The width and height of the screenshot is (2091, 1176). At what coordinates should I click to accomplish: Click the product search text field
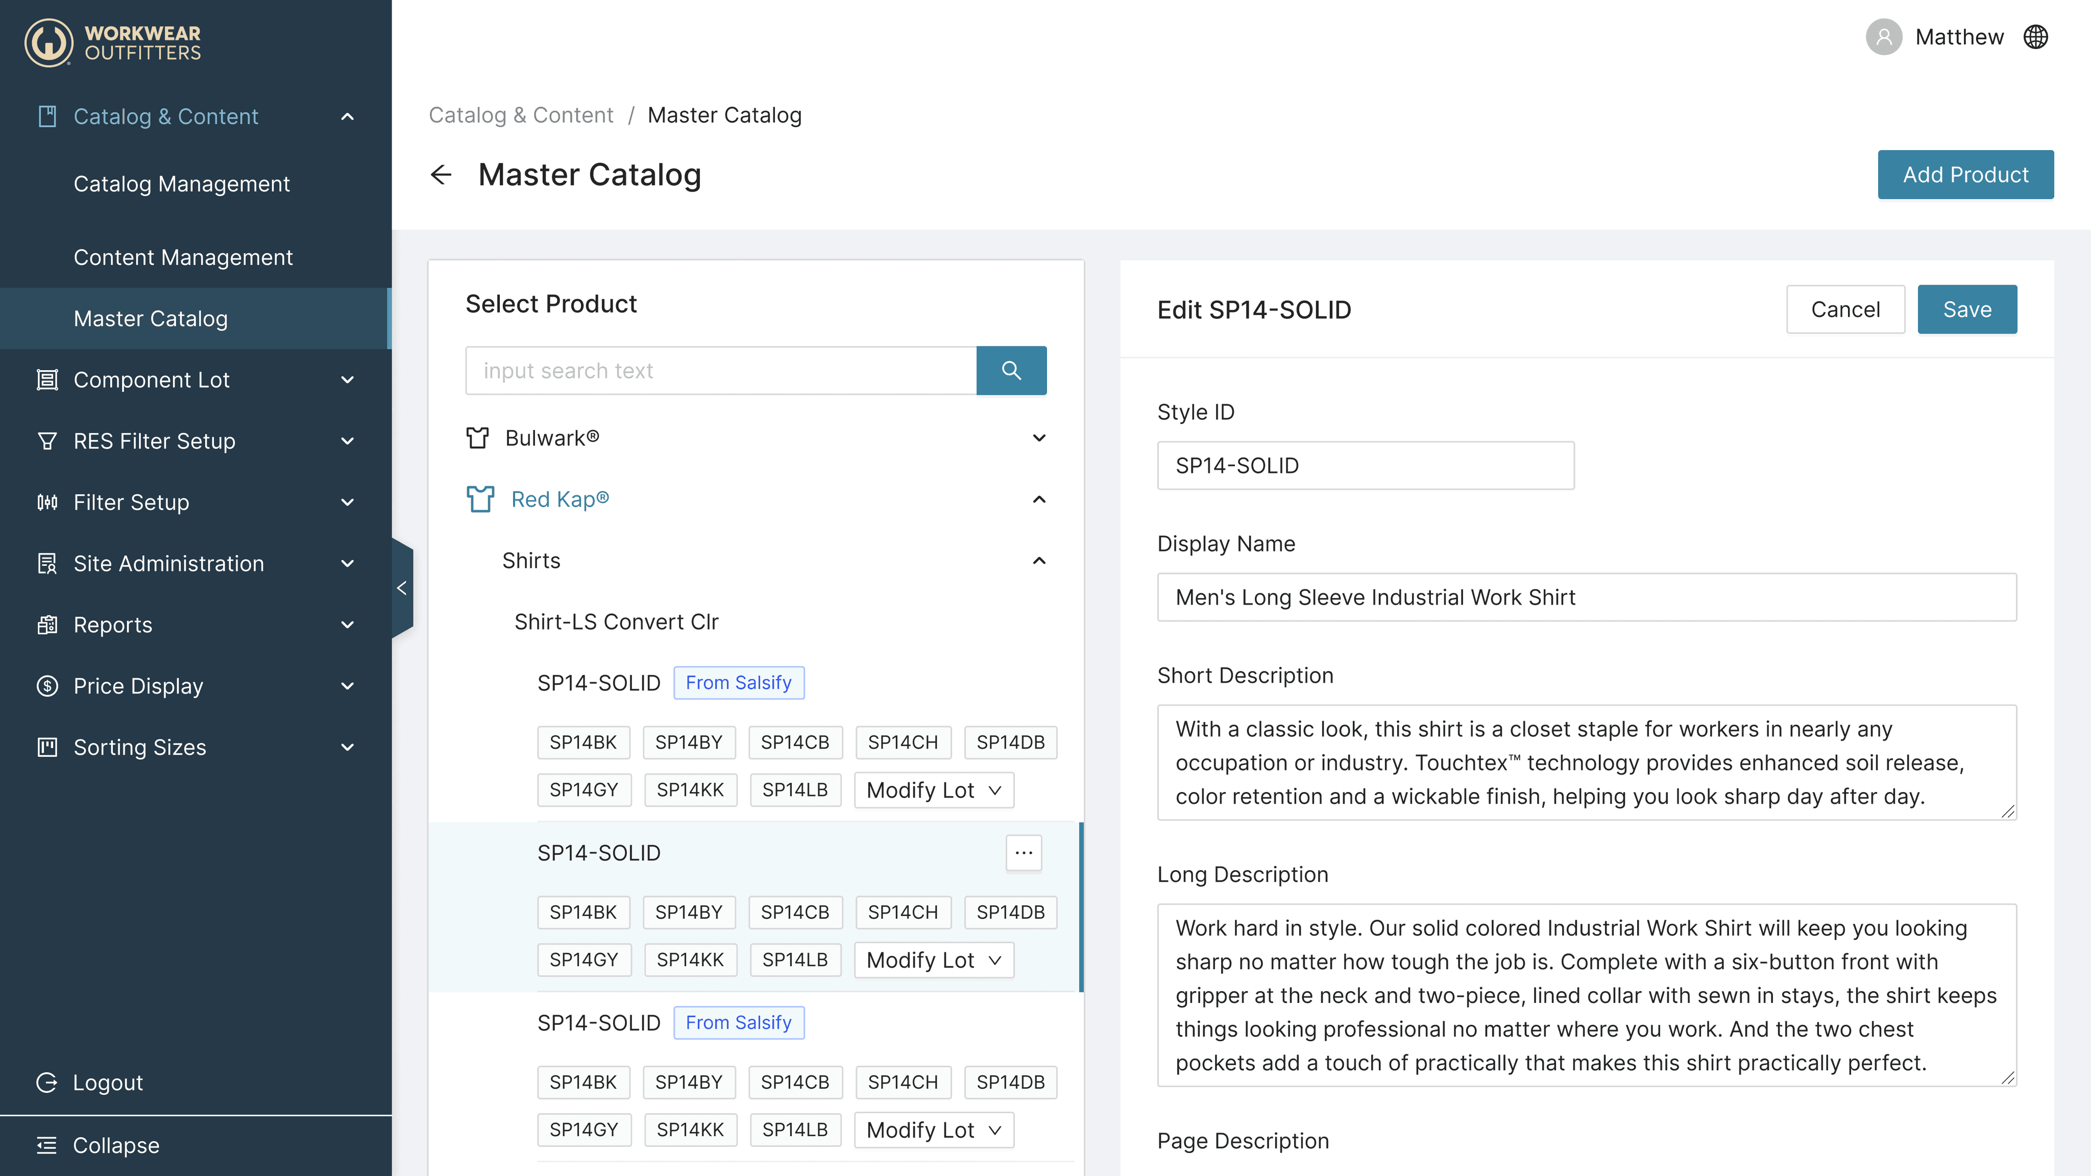pos(720,370)
